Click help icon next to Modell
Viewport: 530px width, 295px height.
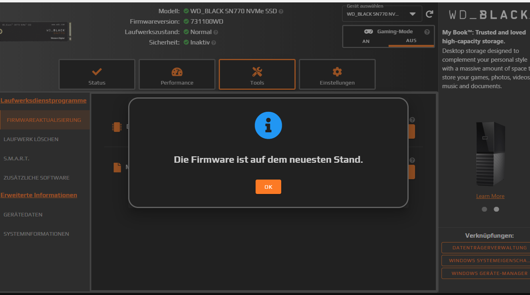(281, 12)
